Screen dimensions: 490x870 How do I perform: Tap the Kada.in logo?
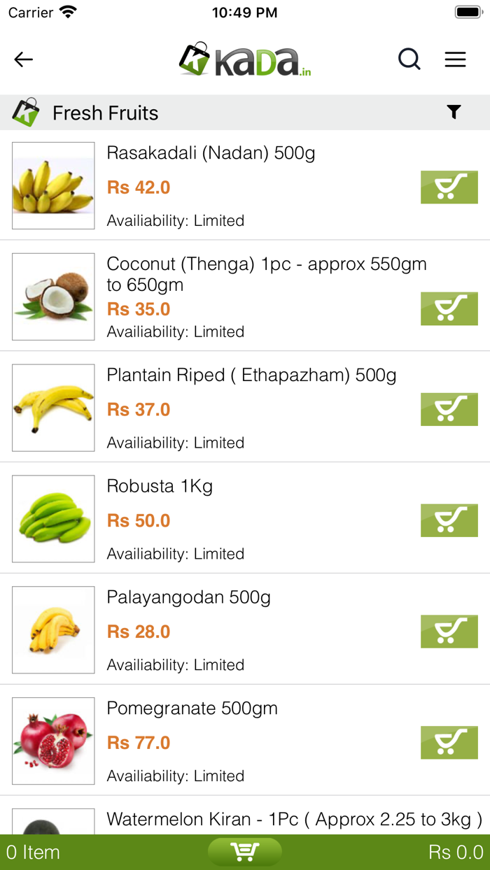tap(245, 59)
